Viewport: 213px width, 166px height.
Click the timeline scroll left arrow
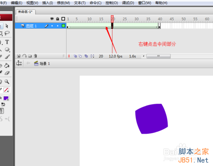tap(144, 56)
